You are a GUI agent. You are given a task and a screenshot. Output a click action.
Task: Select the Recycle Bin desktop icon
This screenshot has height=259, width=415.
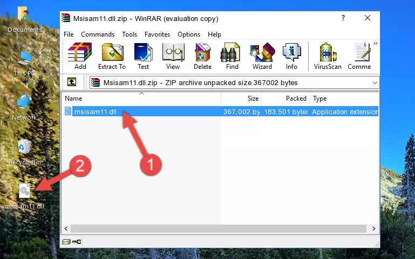pyautogui.click(x=25, y=152)
